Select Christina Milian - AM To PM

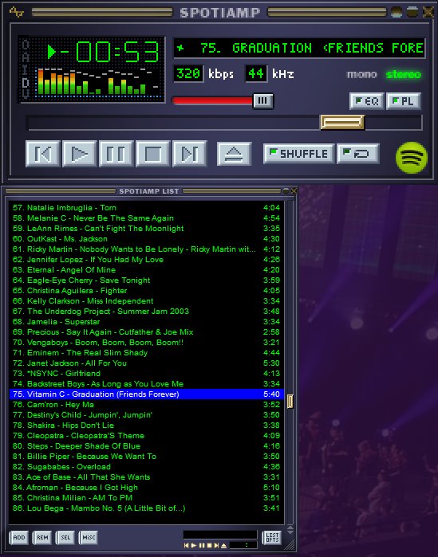pyautogui.click(x=147, y=498)
